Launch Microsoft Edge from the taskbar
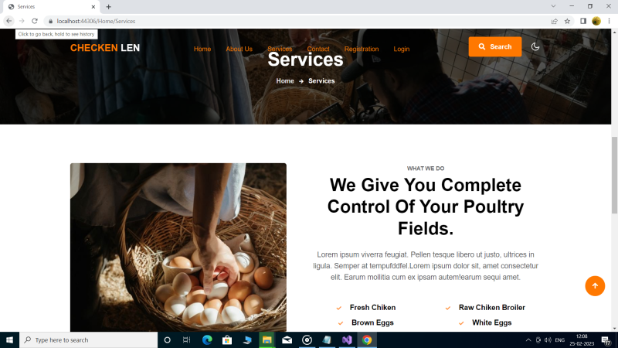Screen dimensions: 618x348 (207, 339)
